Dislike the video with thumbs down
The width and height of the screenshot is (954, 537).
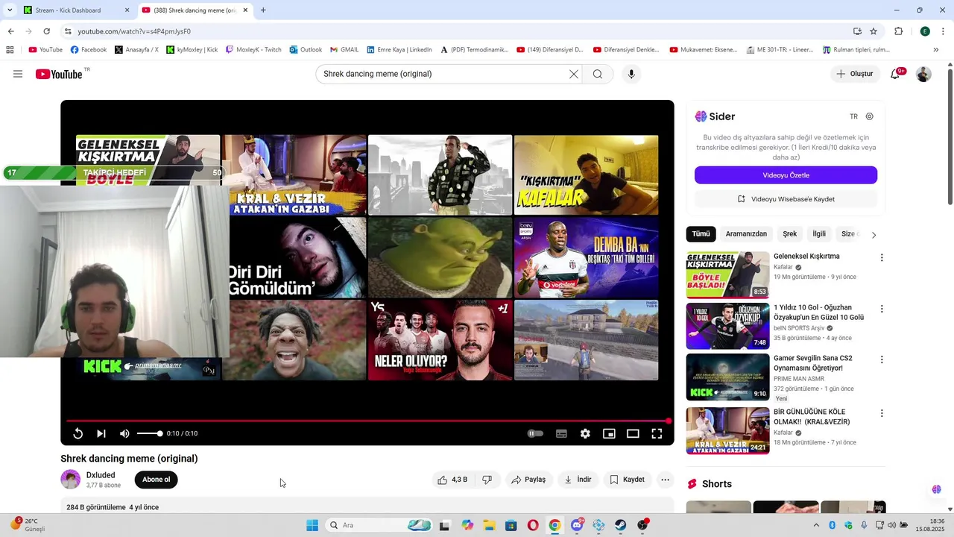click(487, 480)
